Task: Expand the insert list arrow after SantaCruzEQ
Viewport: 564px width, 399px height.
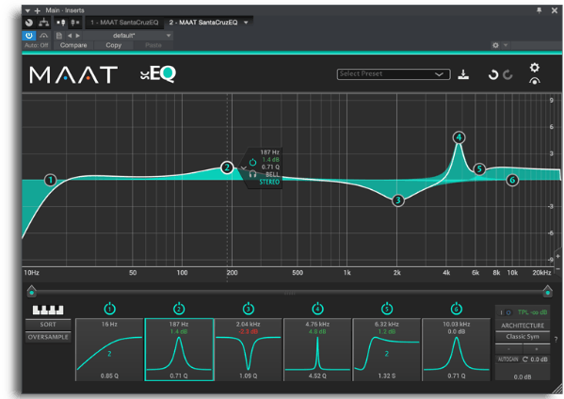Action: (x=246, y=23)
